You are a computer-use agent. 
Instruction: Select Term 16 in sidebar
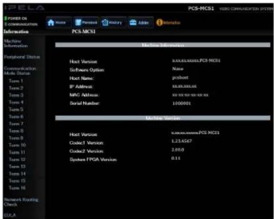tap(17, 188)
